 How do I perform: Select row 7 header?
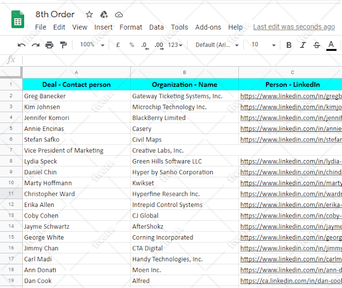(11, 150)
